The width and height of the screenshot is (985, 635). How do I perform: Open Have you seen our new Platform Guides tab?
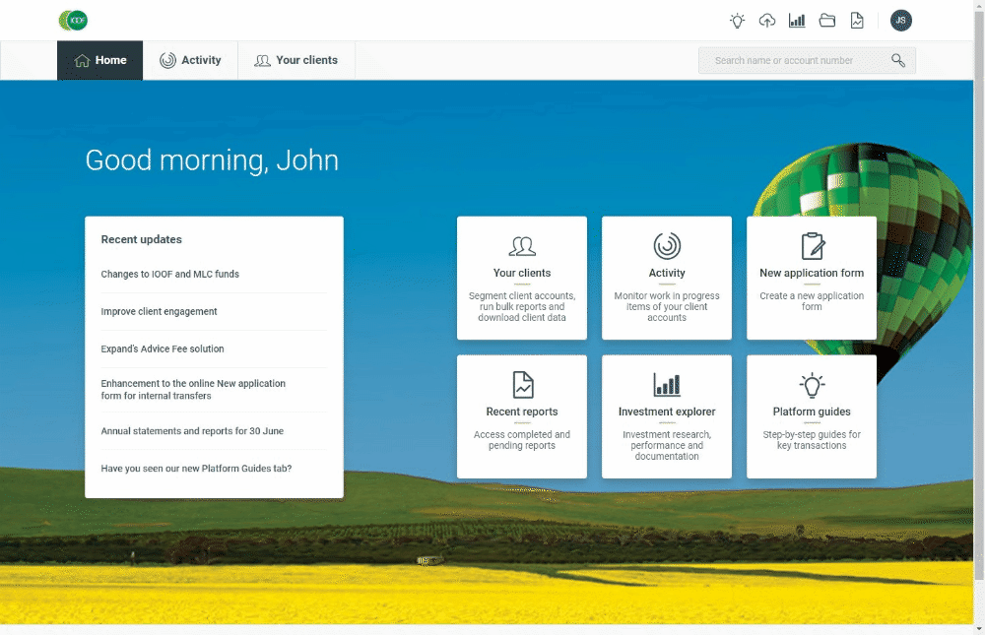click(x=196, y=469)
